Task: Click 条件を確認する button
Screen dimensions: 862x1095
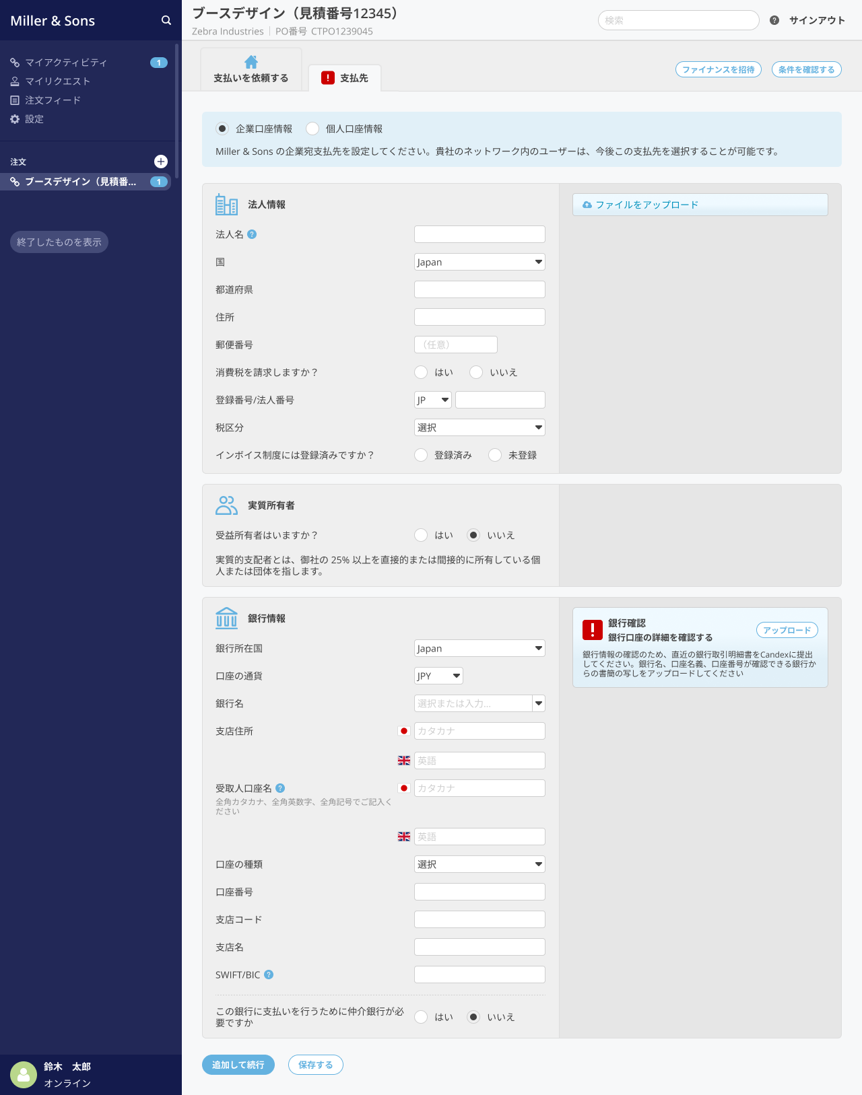Action: coord(807,69)
